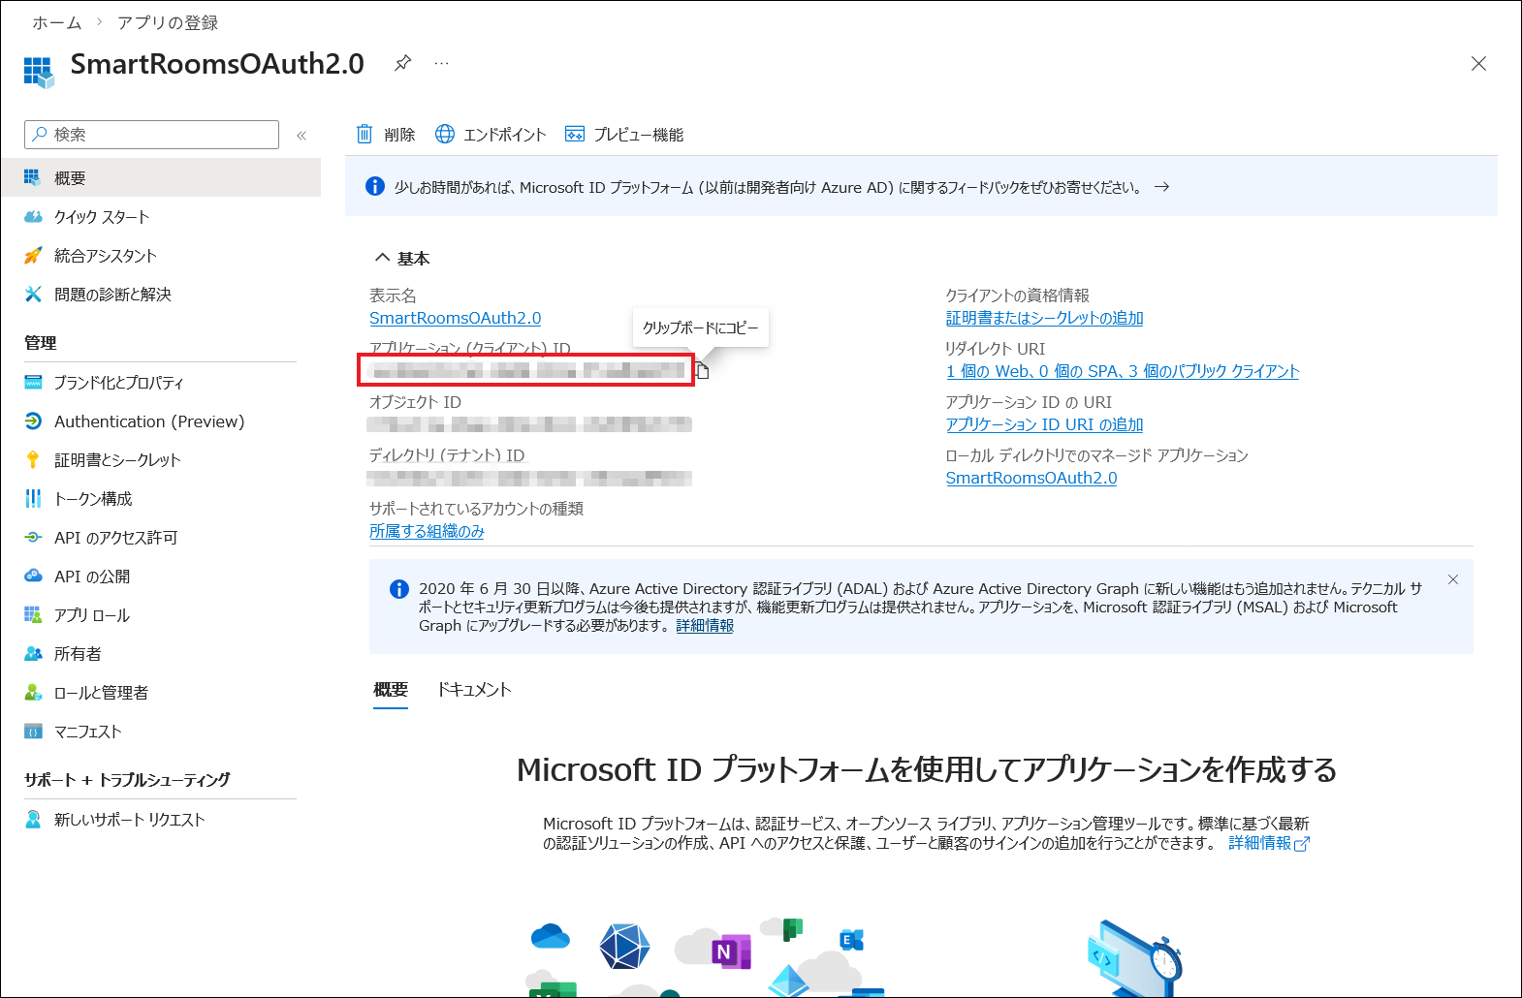Open プレビュー機能 in the toolbar
This screenshot has height=998, width=1522.
(624, 135)
